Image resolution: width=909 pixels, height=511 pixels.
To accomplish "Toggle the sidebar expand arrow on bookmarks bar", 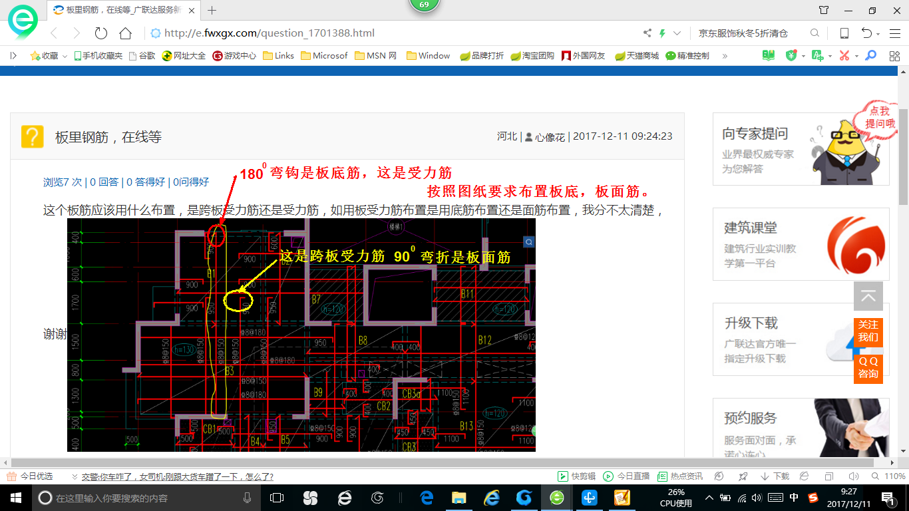I will pyautogui.click(x=13, y=56).
